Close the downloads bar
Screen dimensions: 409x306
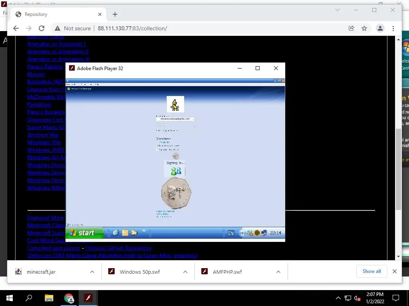coord(394,271)
